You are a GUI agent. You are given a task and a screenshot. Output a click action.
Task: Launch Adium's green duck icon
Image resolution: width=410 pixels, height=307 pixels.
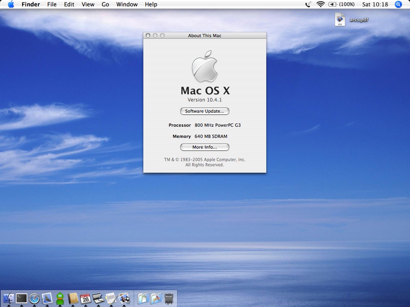(60, 298)
